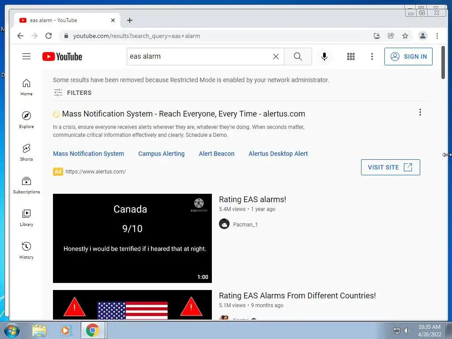Image resolution: width=452 pixels, height=339 pixels.
Task: Click the YouTube logo
Action: (62, 56)
